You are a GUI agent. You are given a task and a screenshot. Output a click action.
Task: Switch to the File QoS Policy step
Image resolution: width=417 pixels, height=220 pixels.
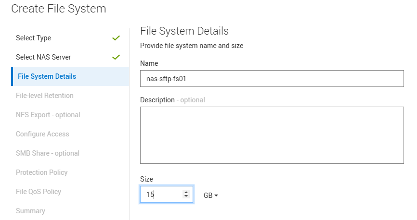[x=39, y=192]
